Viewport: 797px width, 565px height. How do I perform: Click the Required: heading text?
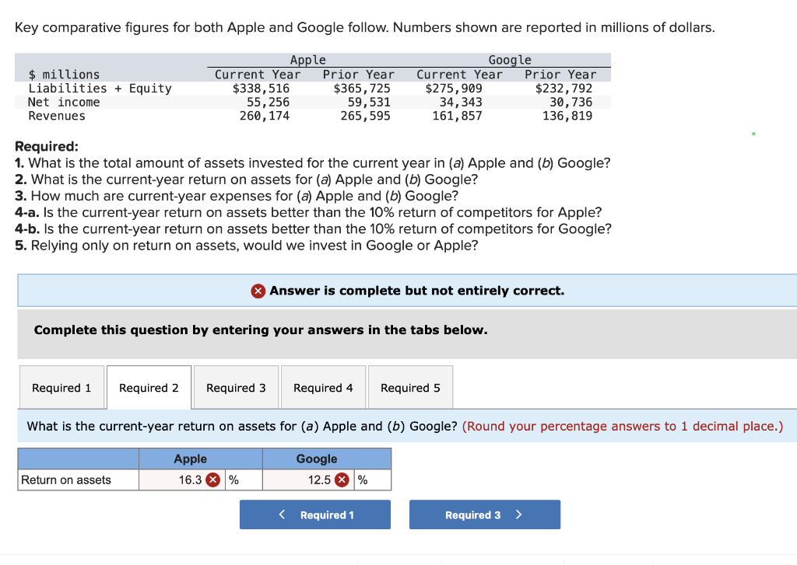pyautogui.click(x=47, y=146)
